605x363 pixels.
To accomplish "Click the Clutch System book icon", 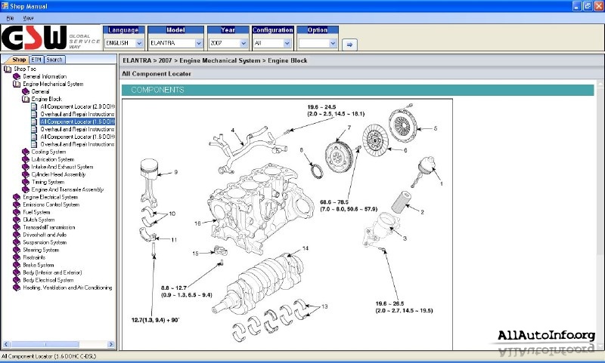I will point(17,220).
